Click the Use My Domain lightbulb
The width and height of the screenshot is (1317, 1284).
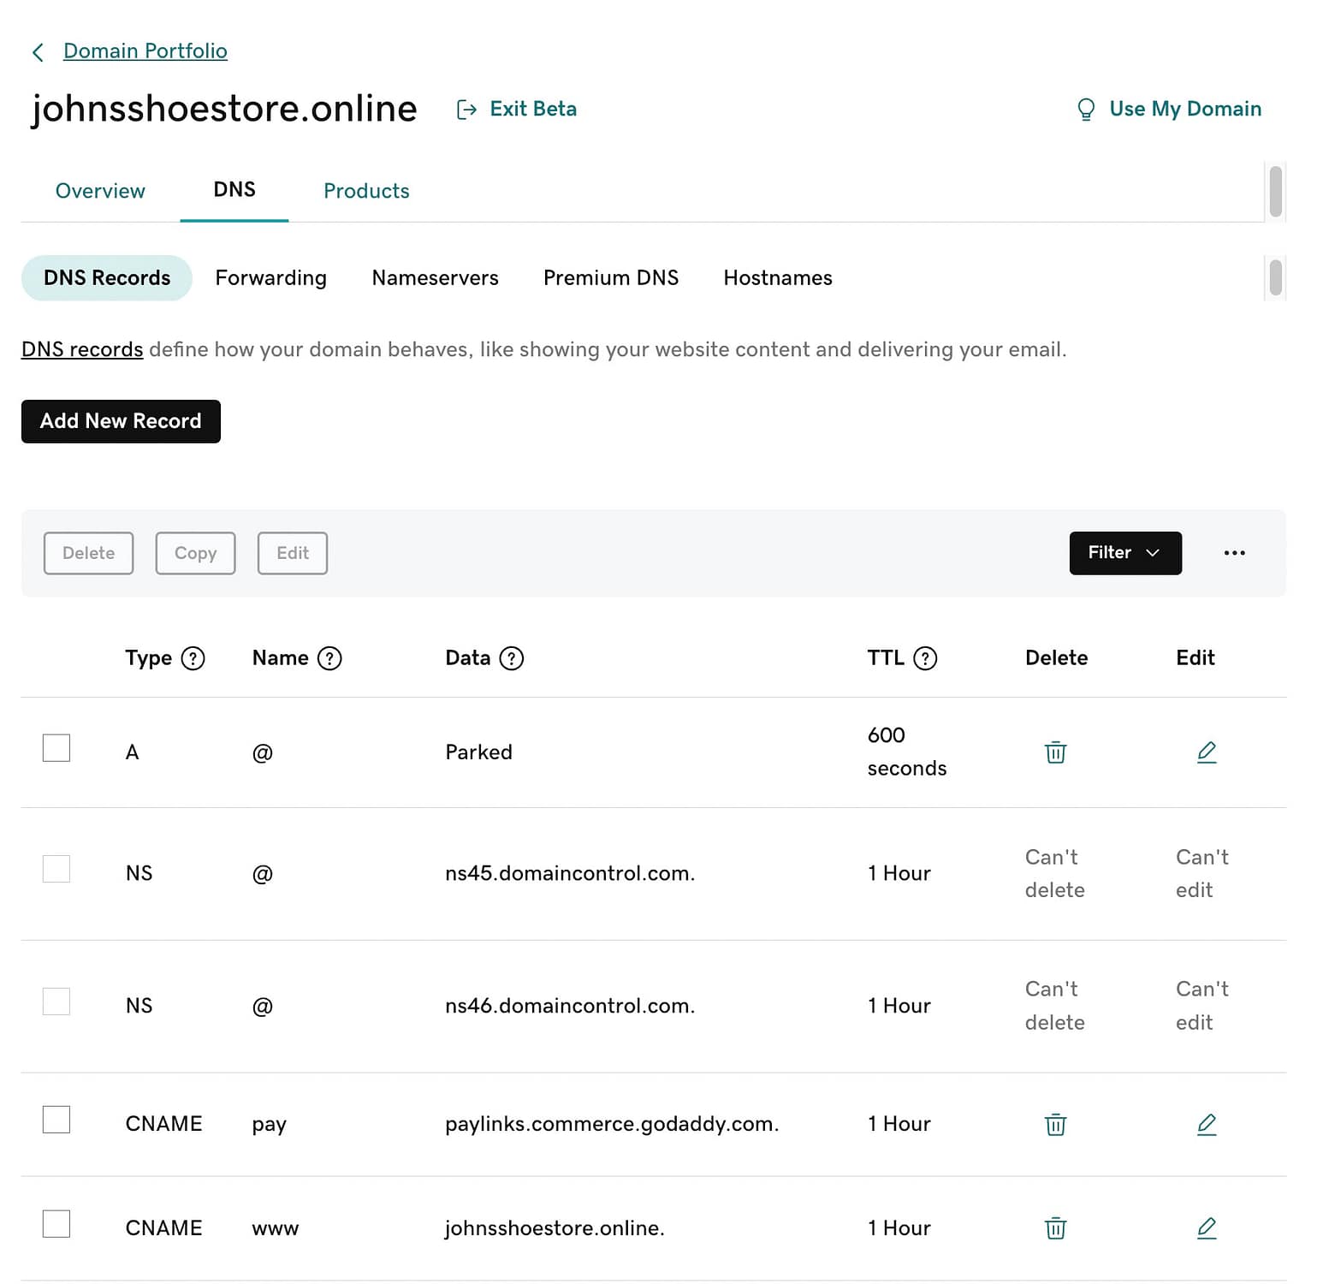pos(1085,109)
